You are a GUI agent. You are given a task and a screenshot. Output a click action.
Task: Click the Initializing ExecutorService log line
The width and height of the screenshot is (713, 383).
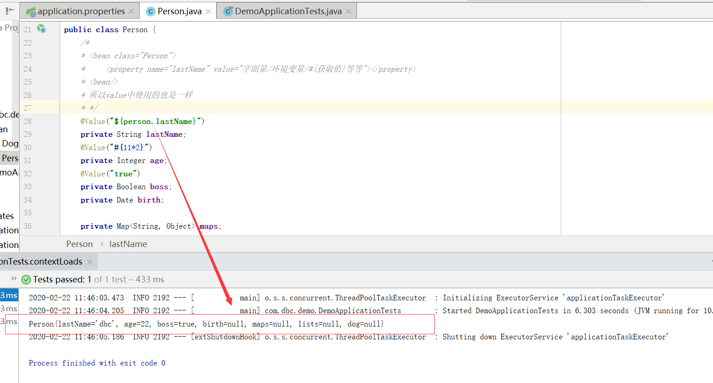(x=347, y=298)
